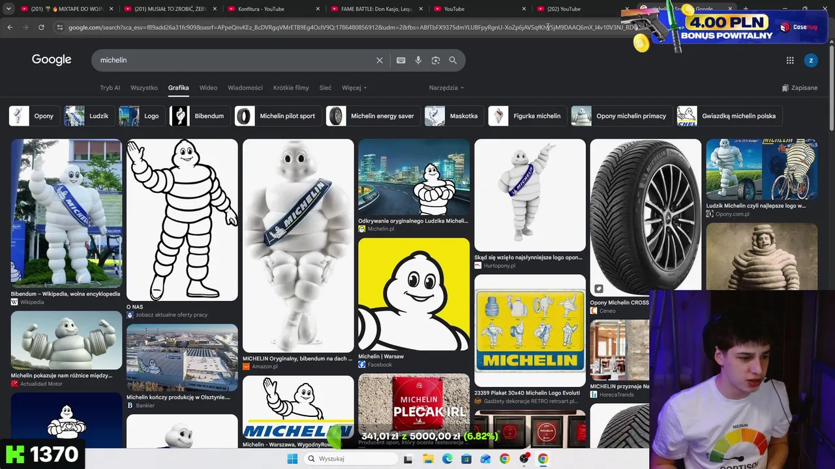Open the 23359 Plakat Michelin Logo Evoluti image
This screenshot has height=469, width=835.
pyautogui.click(x=530, y=330)
